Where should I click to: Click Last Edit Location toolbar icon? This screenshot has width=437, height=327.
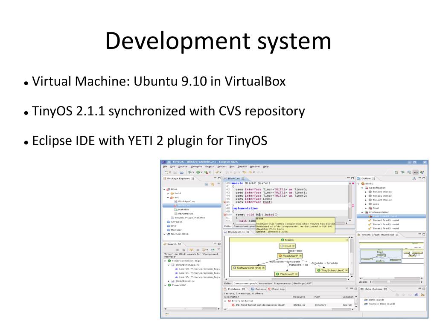tap(244, 172)
